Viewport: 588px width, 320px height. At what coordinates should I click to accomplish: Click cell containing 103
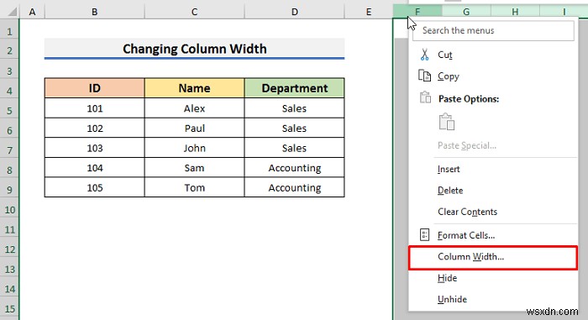pos(94,148)
